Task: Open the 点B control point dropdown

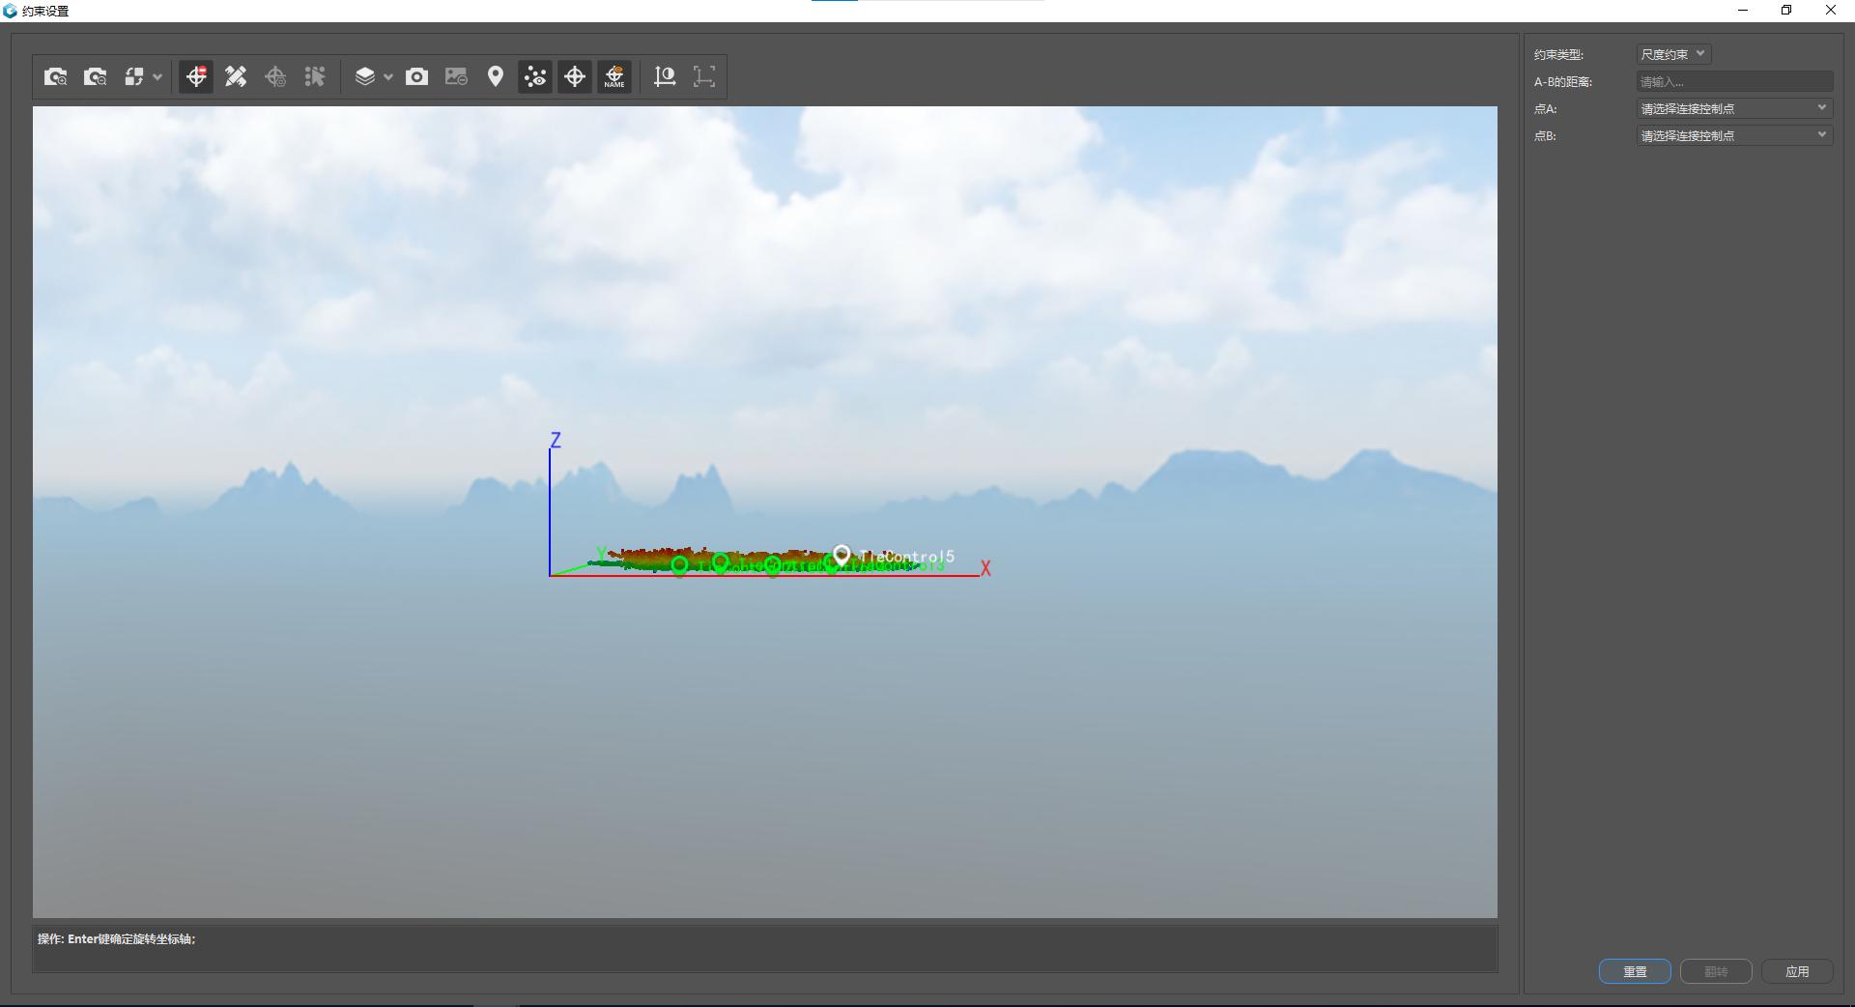Action: pos(1734,136)
